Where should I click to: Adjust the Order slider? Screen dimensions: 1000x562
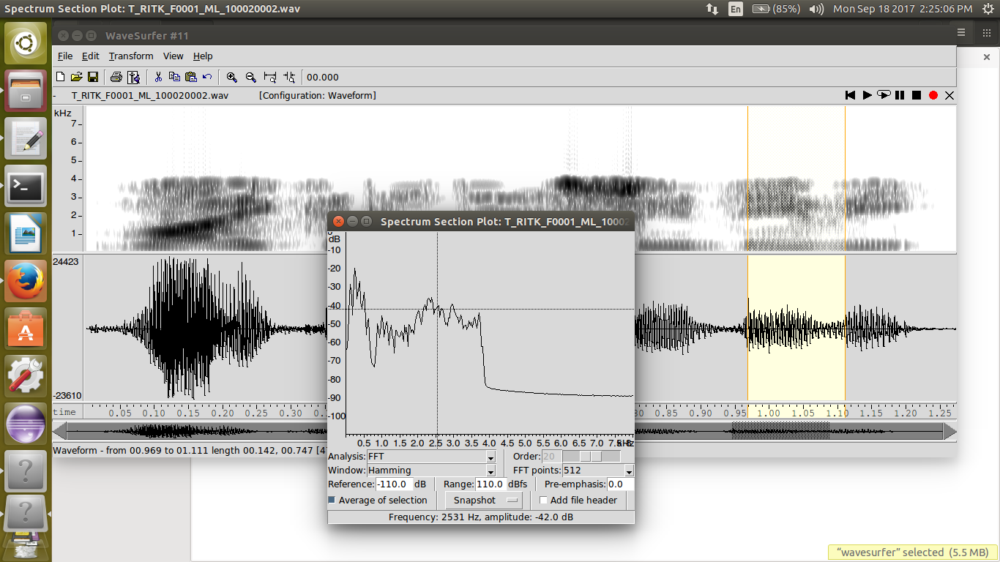point(591,457)
